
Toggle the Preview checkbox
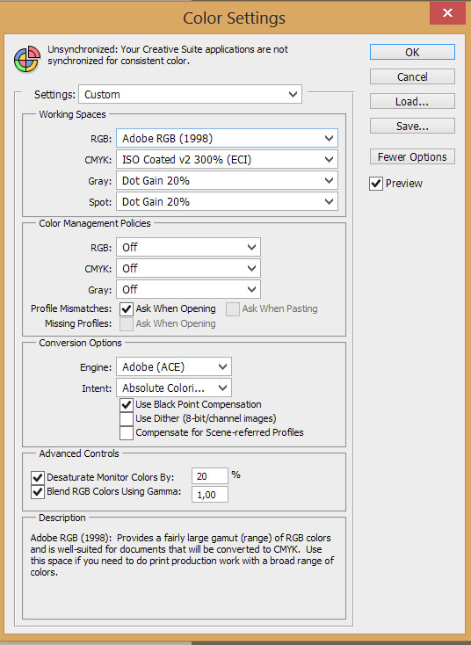376,184
